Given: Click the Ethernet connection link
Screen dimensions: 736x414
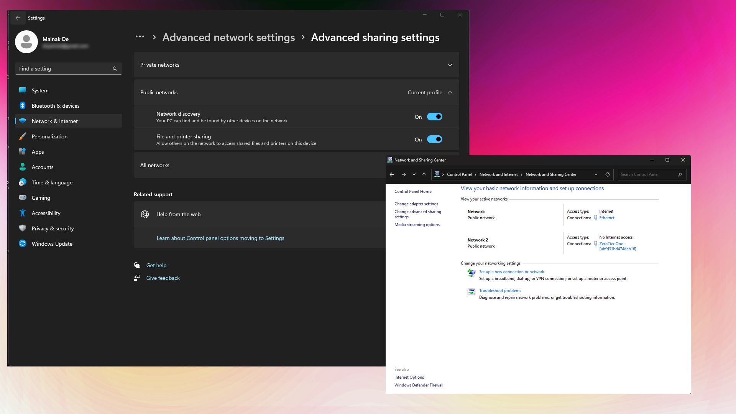Looking at the screenshot, I should tap(607, 218).
